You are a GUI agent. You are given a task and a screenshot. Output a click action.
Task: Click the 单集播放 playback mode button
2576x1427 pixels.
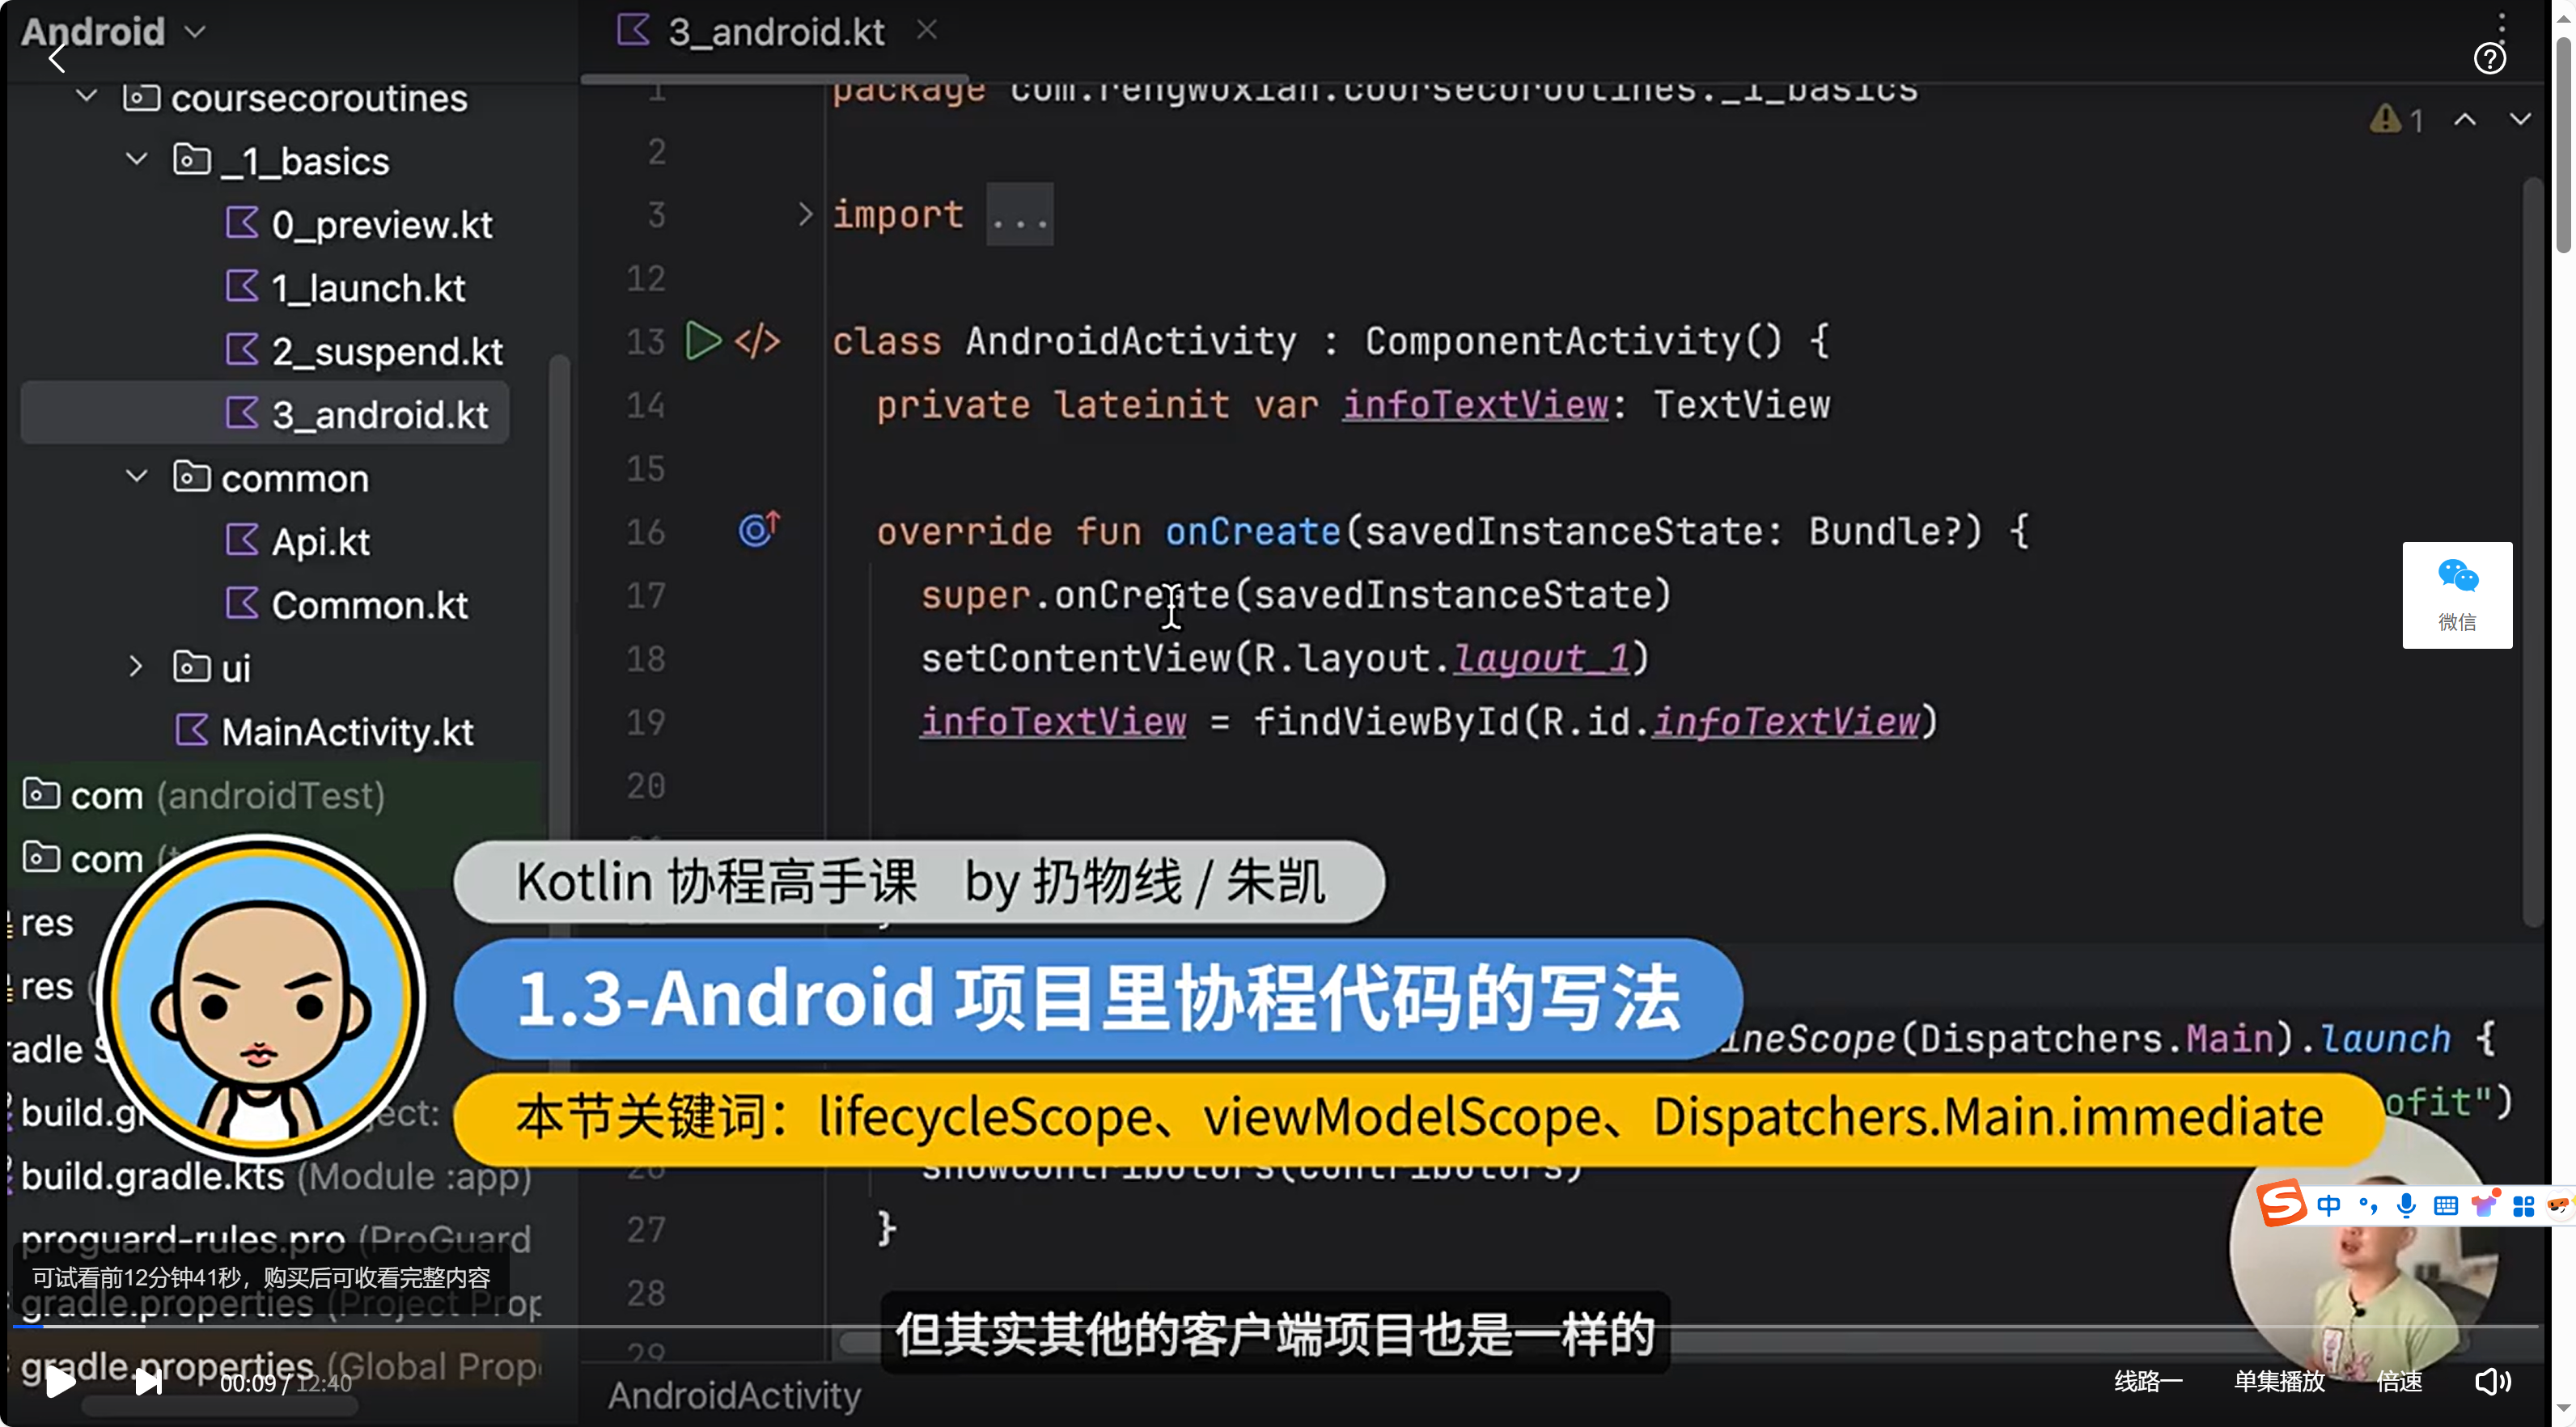tap(2279, 1382)
